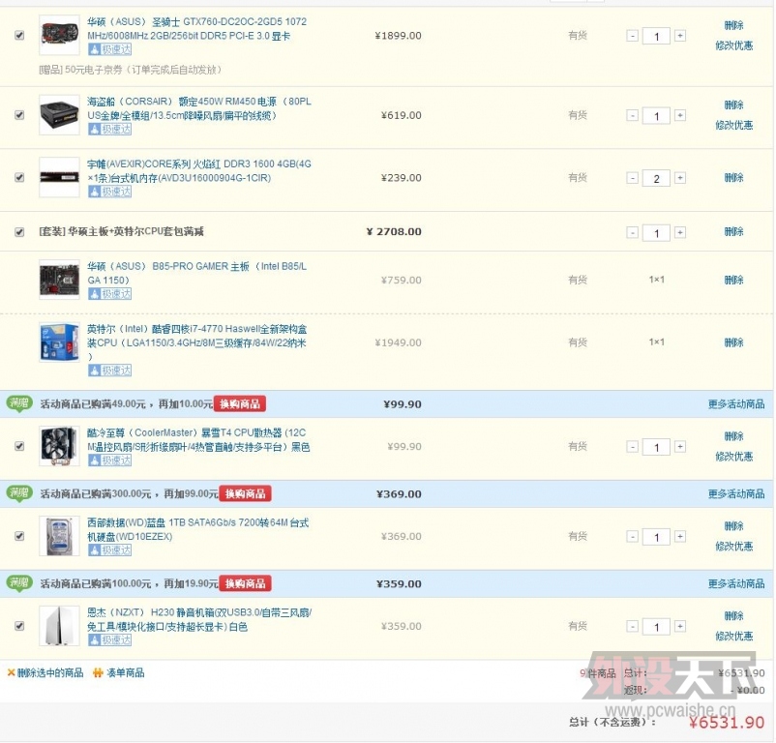This screenshot has width=776, height=743.
Task: Click 极速达 badge under NZXT H230 case
Action: coord(110,640)
